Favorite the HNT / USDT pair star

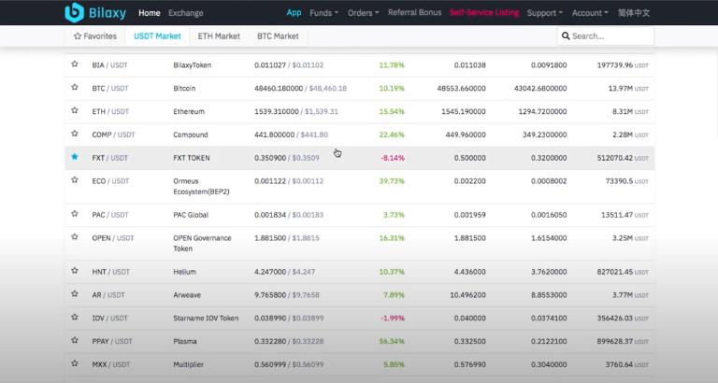tap(75, 271)
